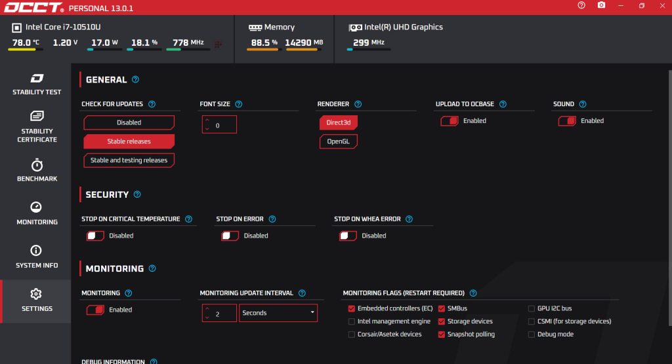The image size is (672, 364).
Task: Check Intel management engine
Action: (352, 321)
